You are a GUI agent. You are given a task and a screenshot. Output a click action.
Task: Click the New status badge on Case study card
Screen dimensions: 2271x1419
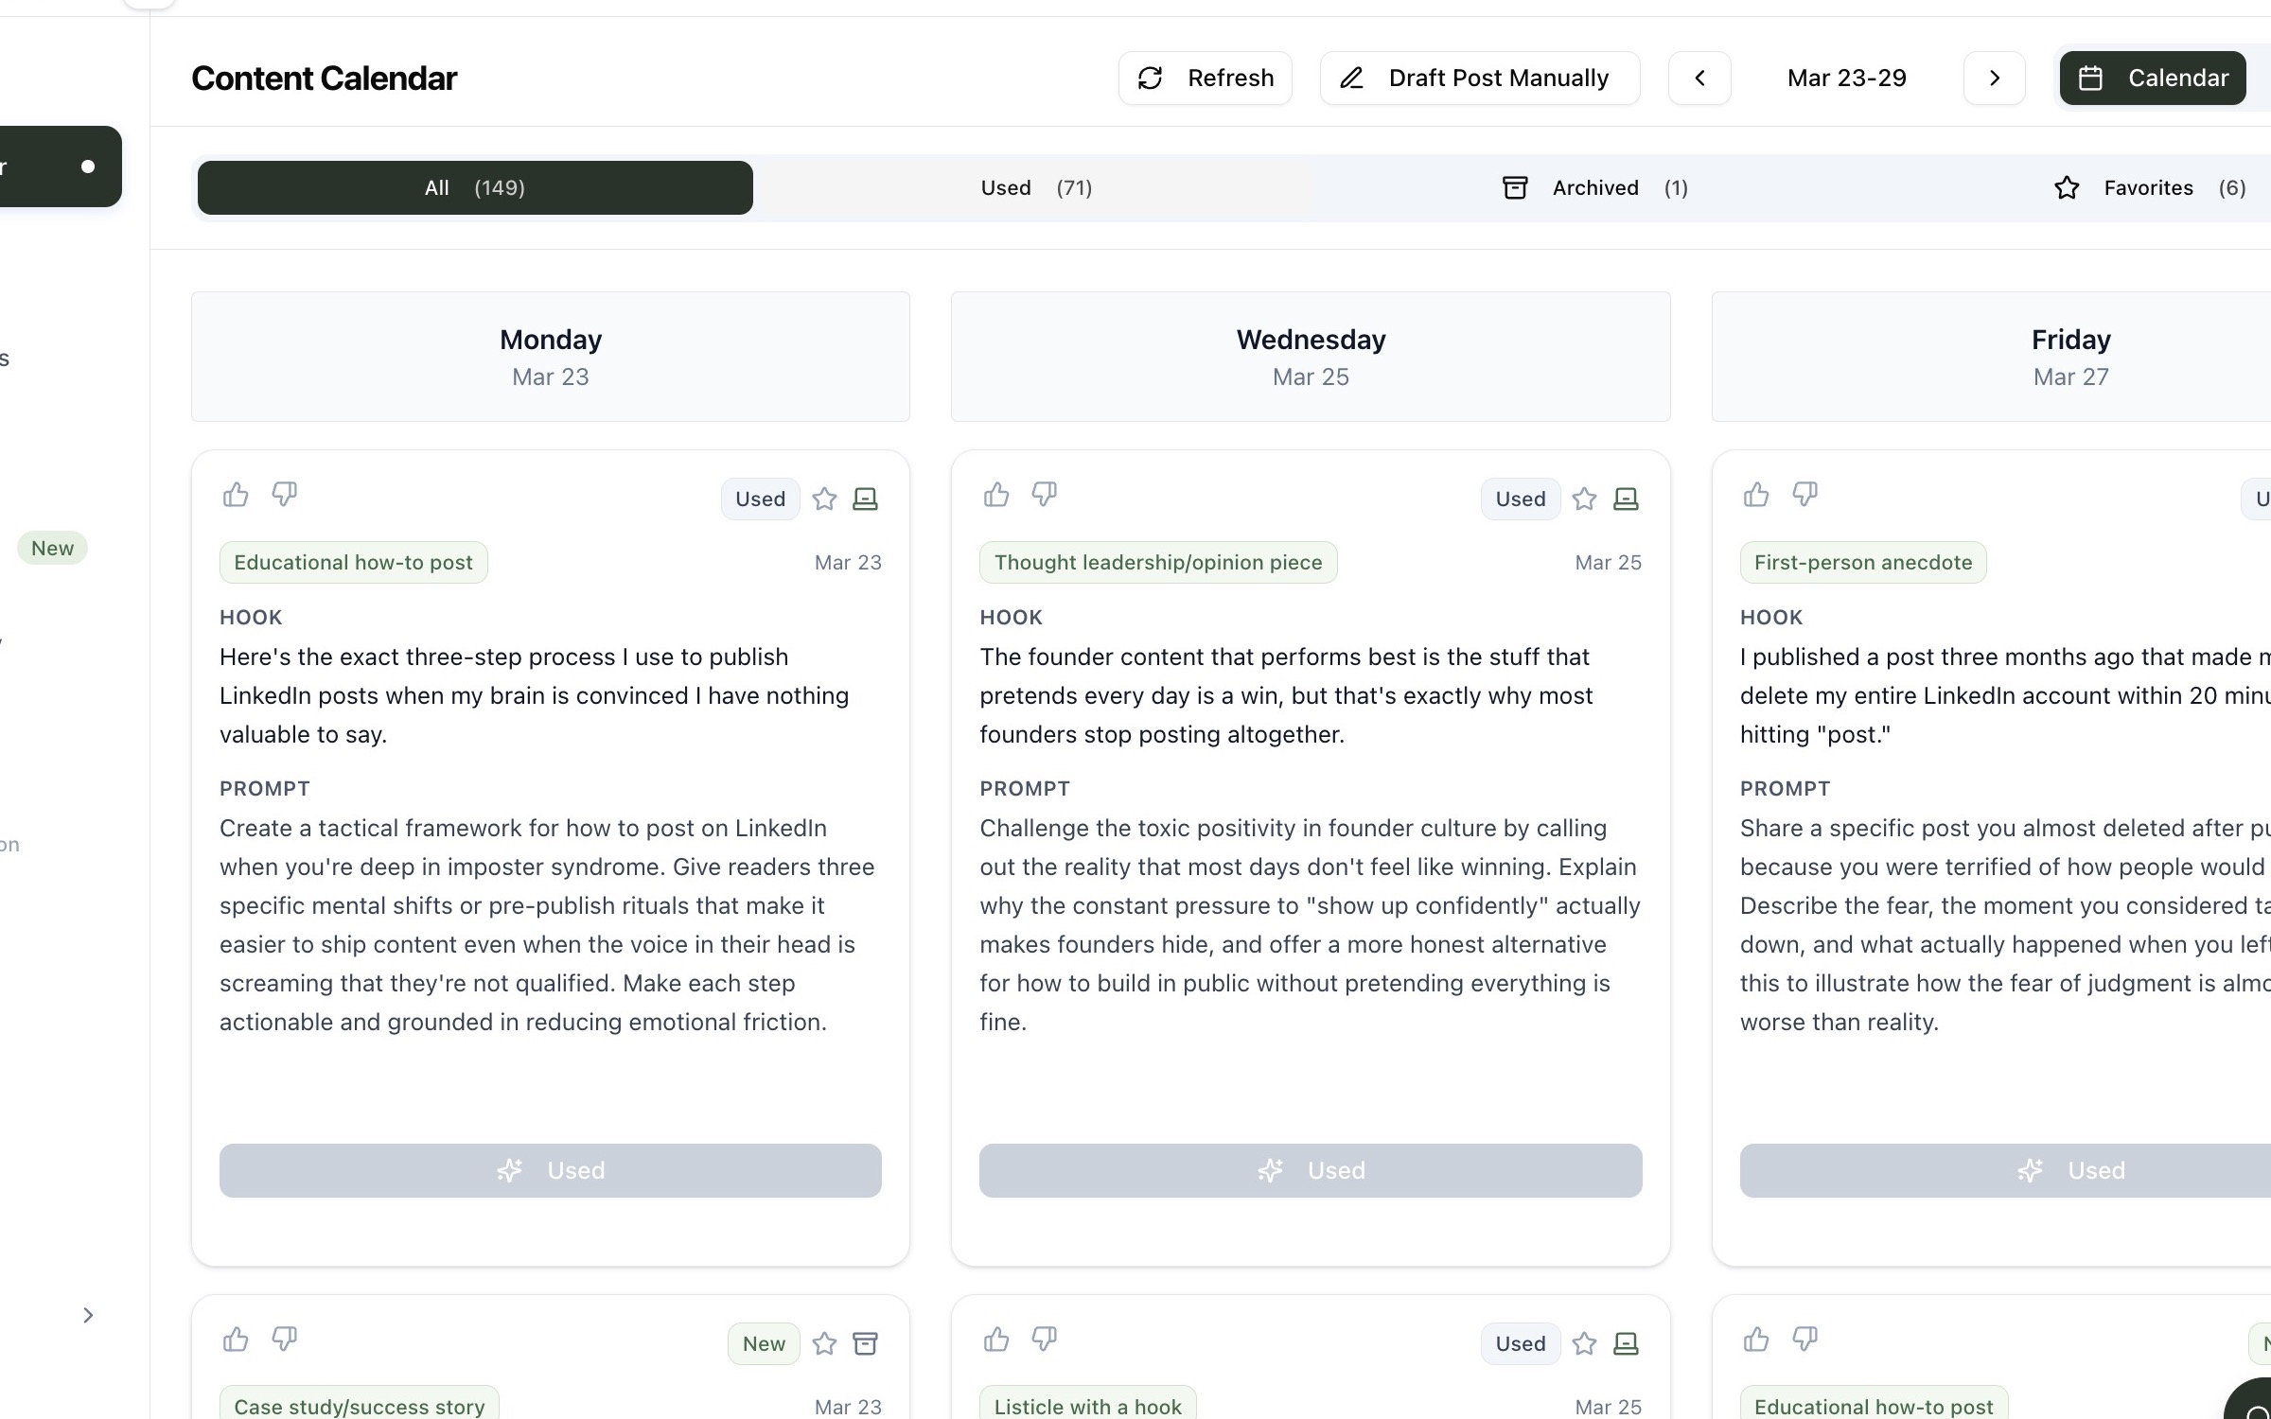764,1343
